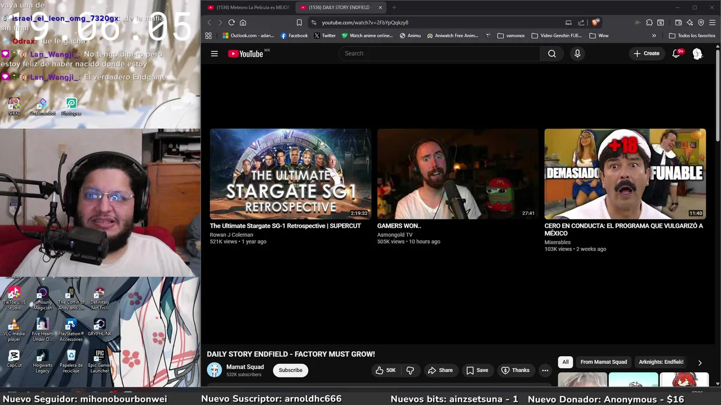Switch to the Meteoro La Película browser tab
The height and width of the screenshot is (405, 721).
[x=248, y=7]
